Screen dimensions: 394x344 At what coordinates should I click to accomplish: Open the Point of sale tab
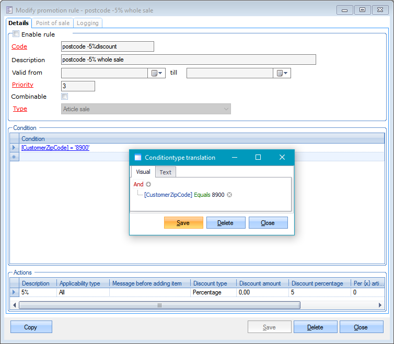click(x=52, y=23)
